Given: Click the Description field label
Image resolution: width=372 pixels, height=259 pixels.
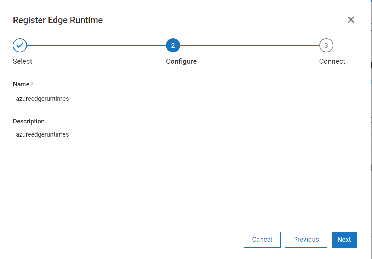Looking at the screenshot, I should (29, 121).
